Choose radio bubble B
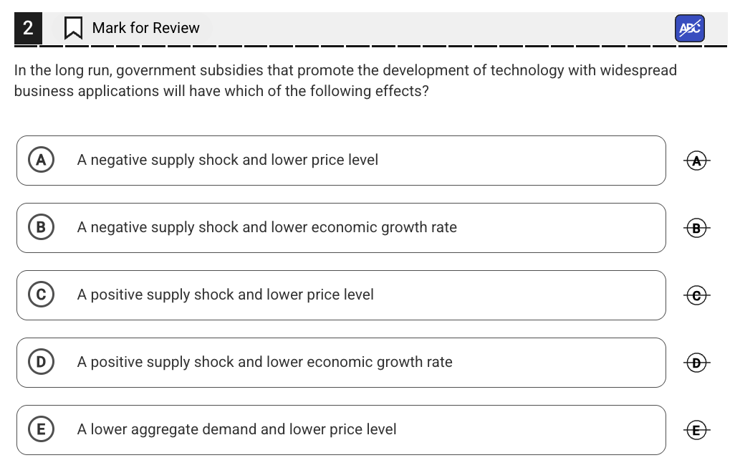 tap(41, 227)
